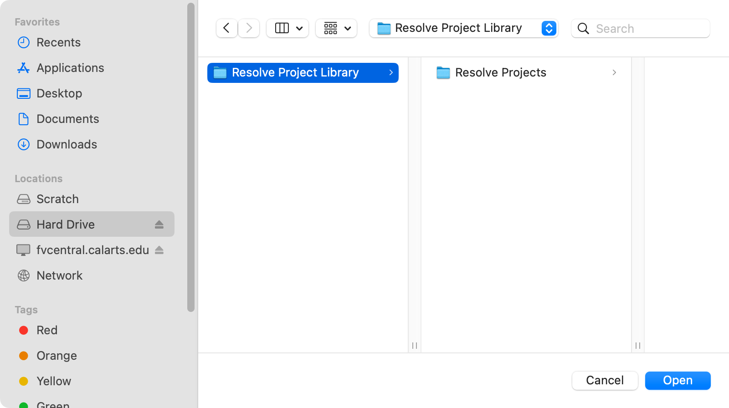729x408 pixels.
Task: Open the column view mode dropdown
Action: [287, 28]
